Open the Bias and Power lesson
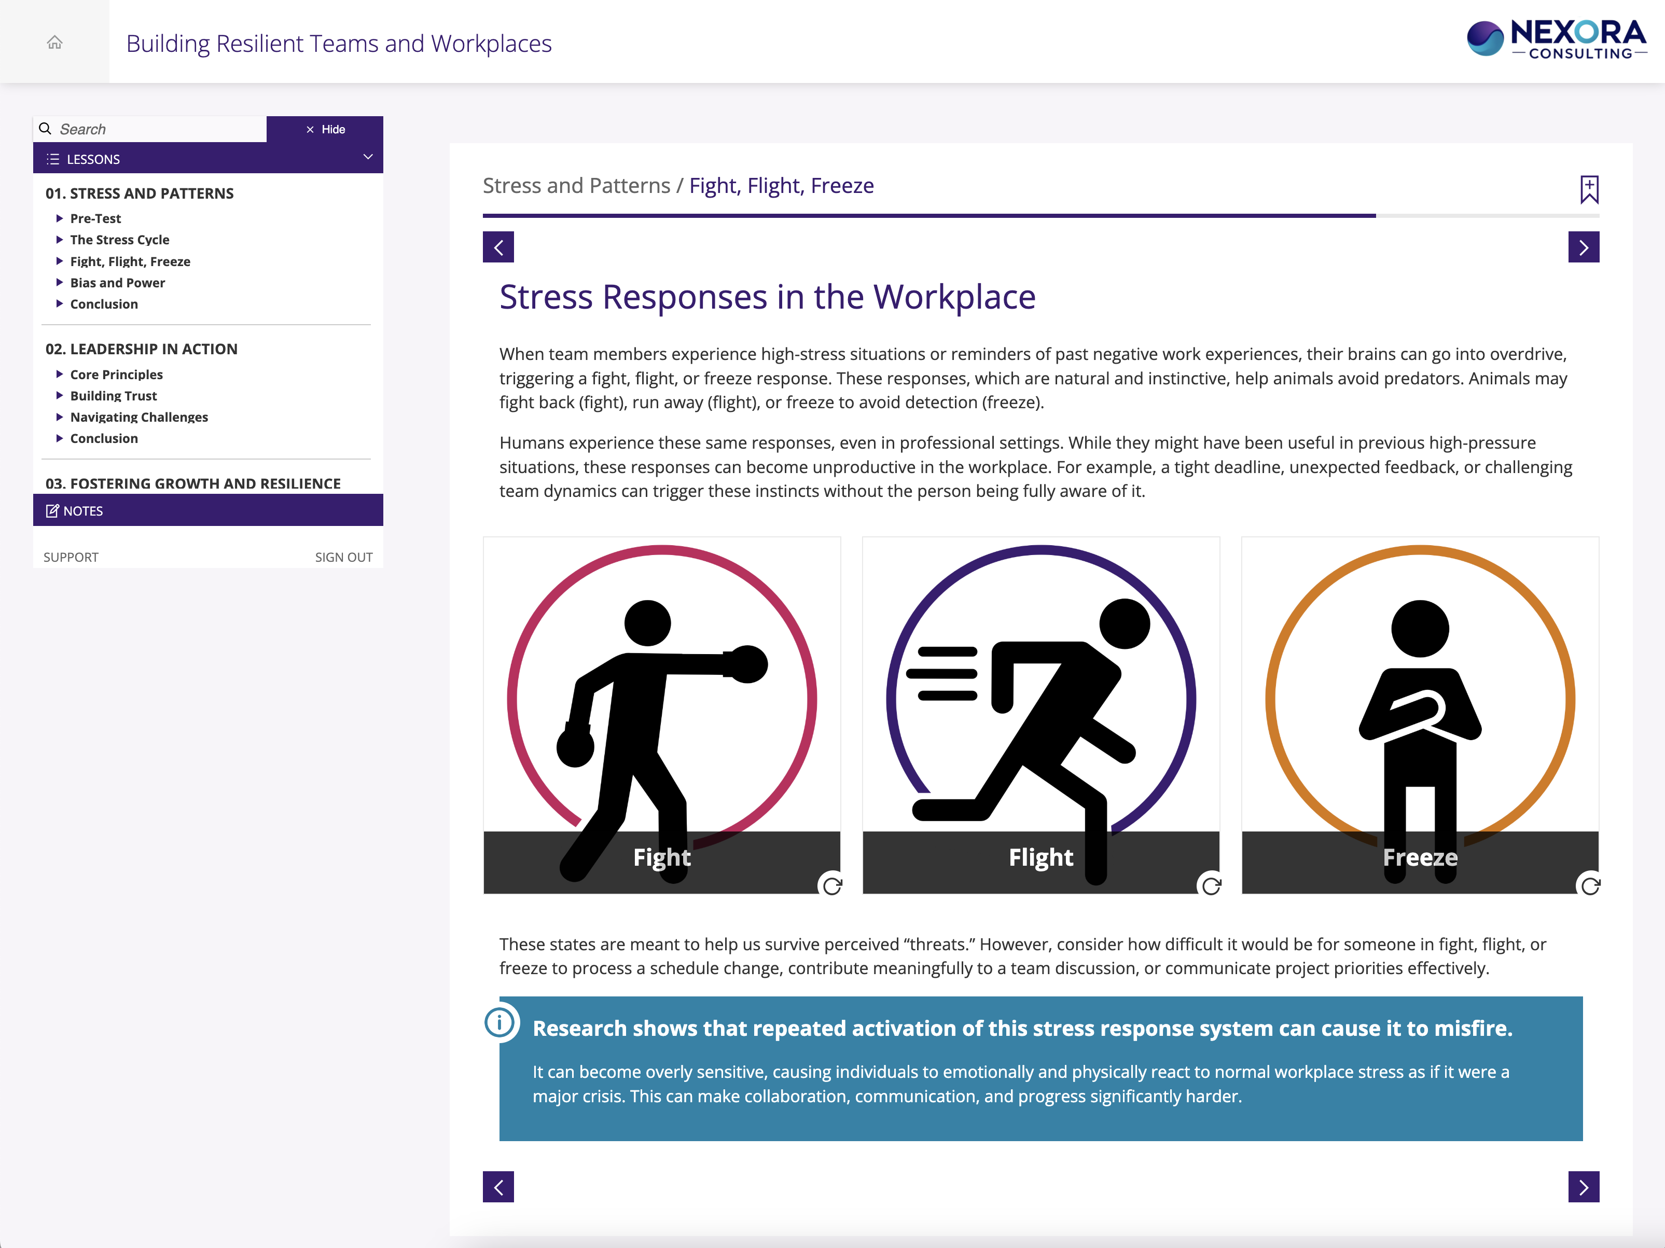1665x1248 pixels. coord(117,283)
